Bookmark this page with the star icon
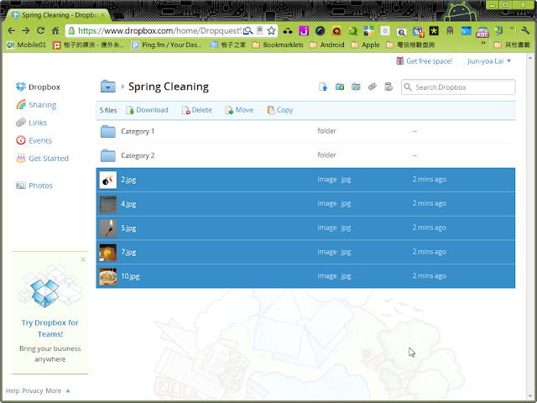The height and width of the screenshot is (403, 537). click(x=271, y=31)
